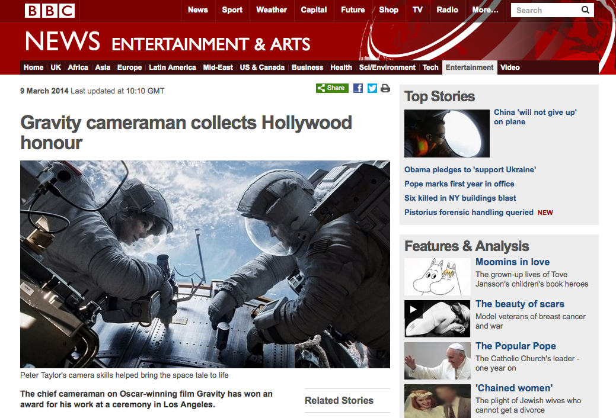Click the chief cameraman intro paragraph

(x=146, y=399)
